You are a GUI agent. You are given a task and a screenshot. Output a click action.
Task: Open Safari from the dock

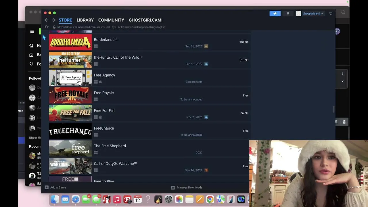point(76,199)
